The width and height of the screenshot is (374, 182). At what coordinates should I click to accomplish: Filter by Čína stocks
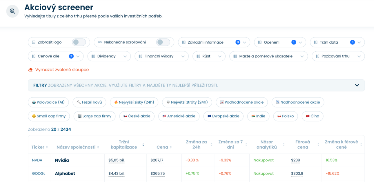313,116
